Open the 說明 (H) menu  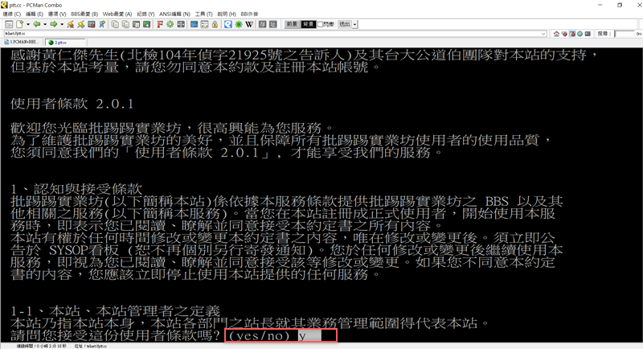pos(227,14)
